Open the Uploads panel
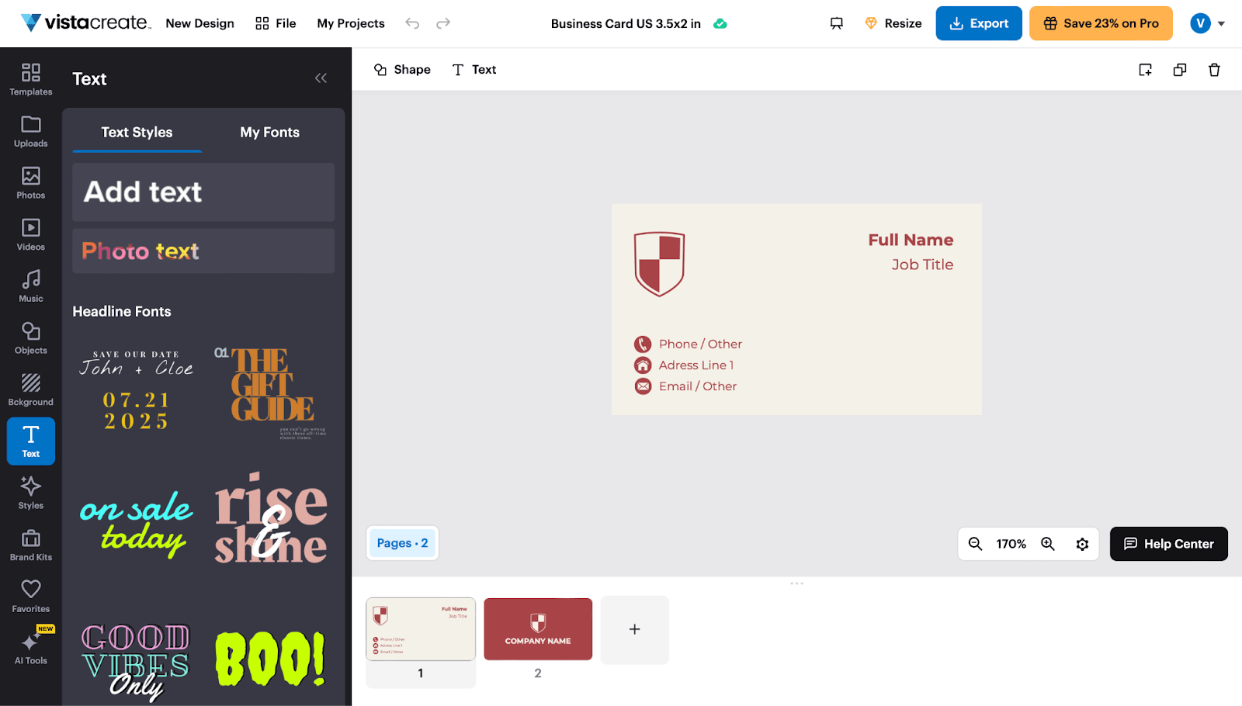Screen dimensions: 1242x706 tap(30, 130)
